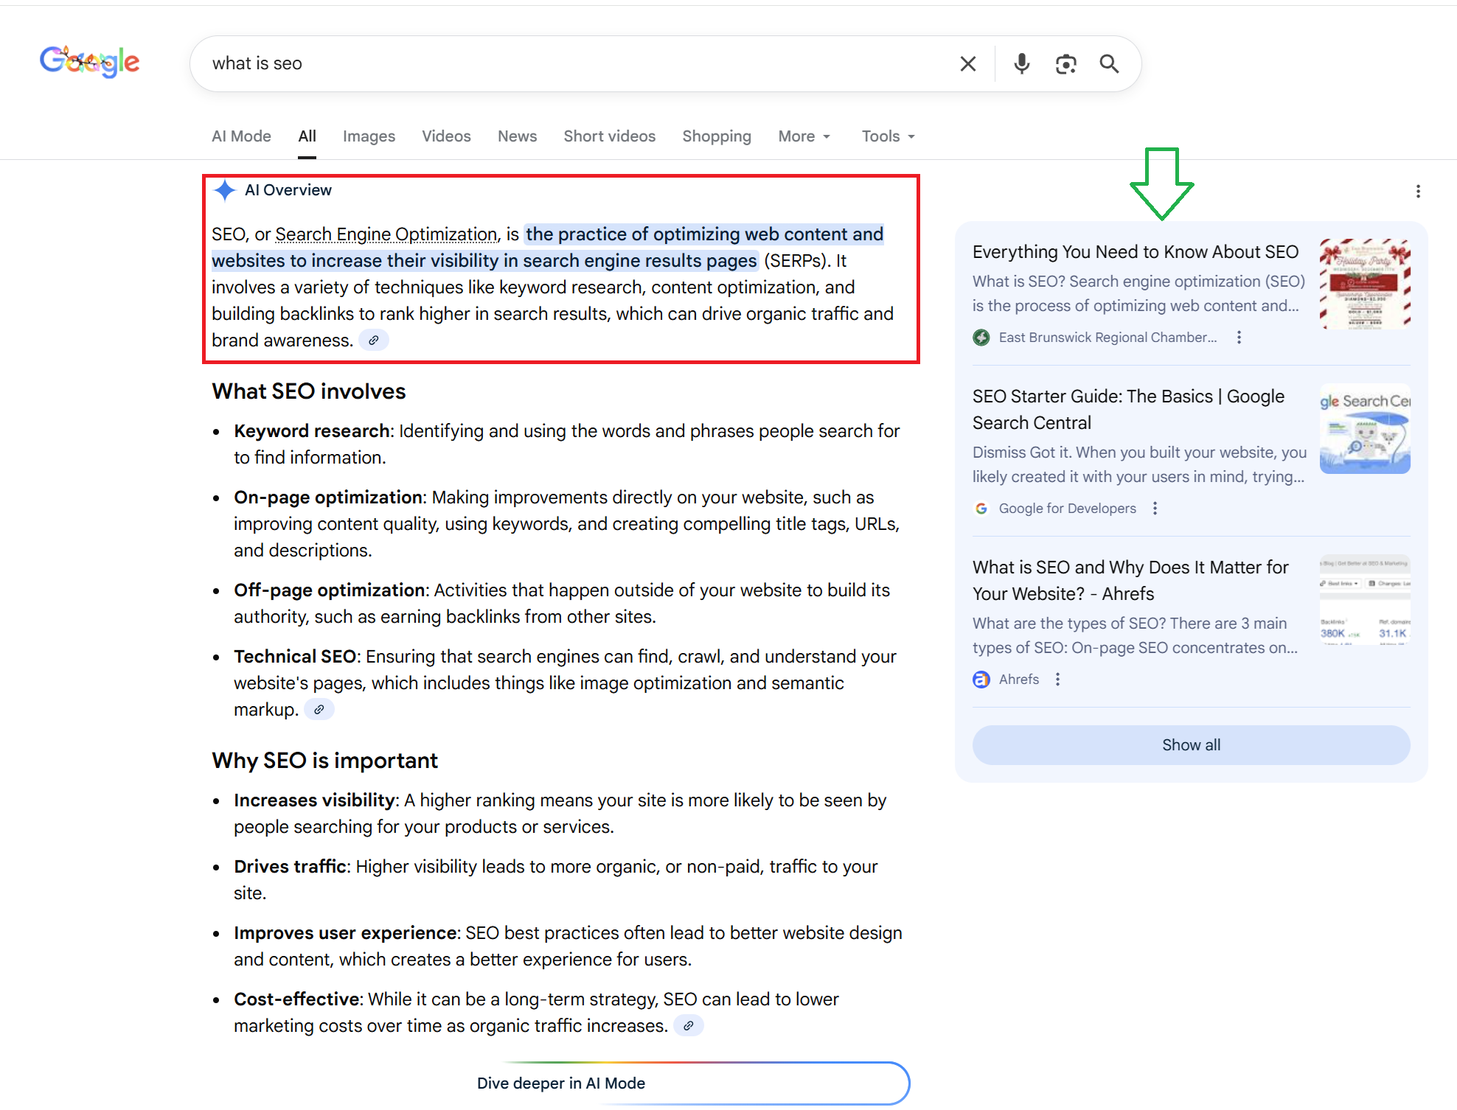Open the Short videos tab

[609, 136]
